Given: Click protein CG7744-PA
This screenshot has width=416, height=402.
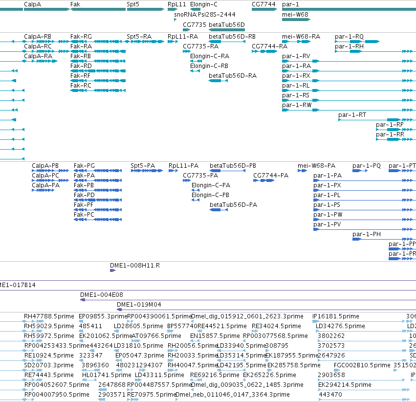Looking at the screenshot, I should (x=263, y=180).
